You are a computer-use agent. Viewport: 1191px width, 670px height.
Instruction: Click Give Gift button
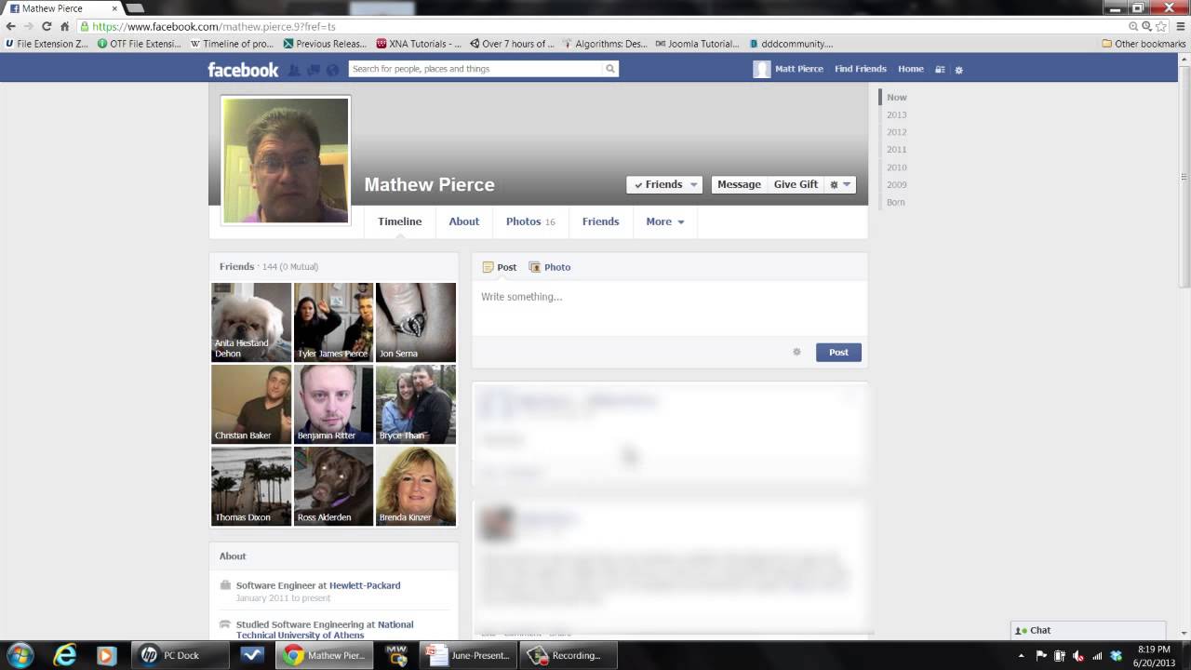pos(796,184)
